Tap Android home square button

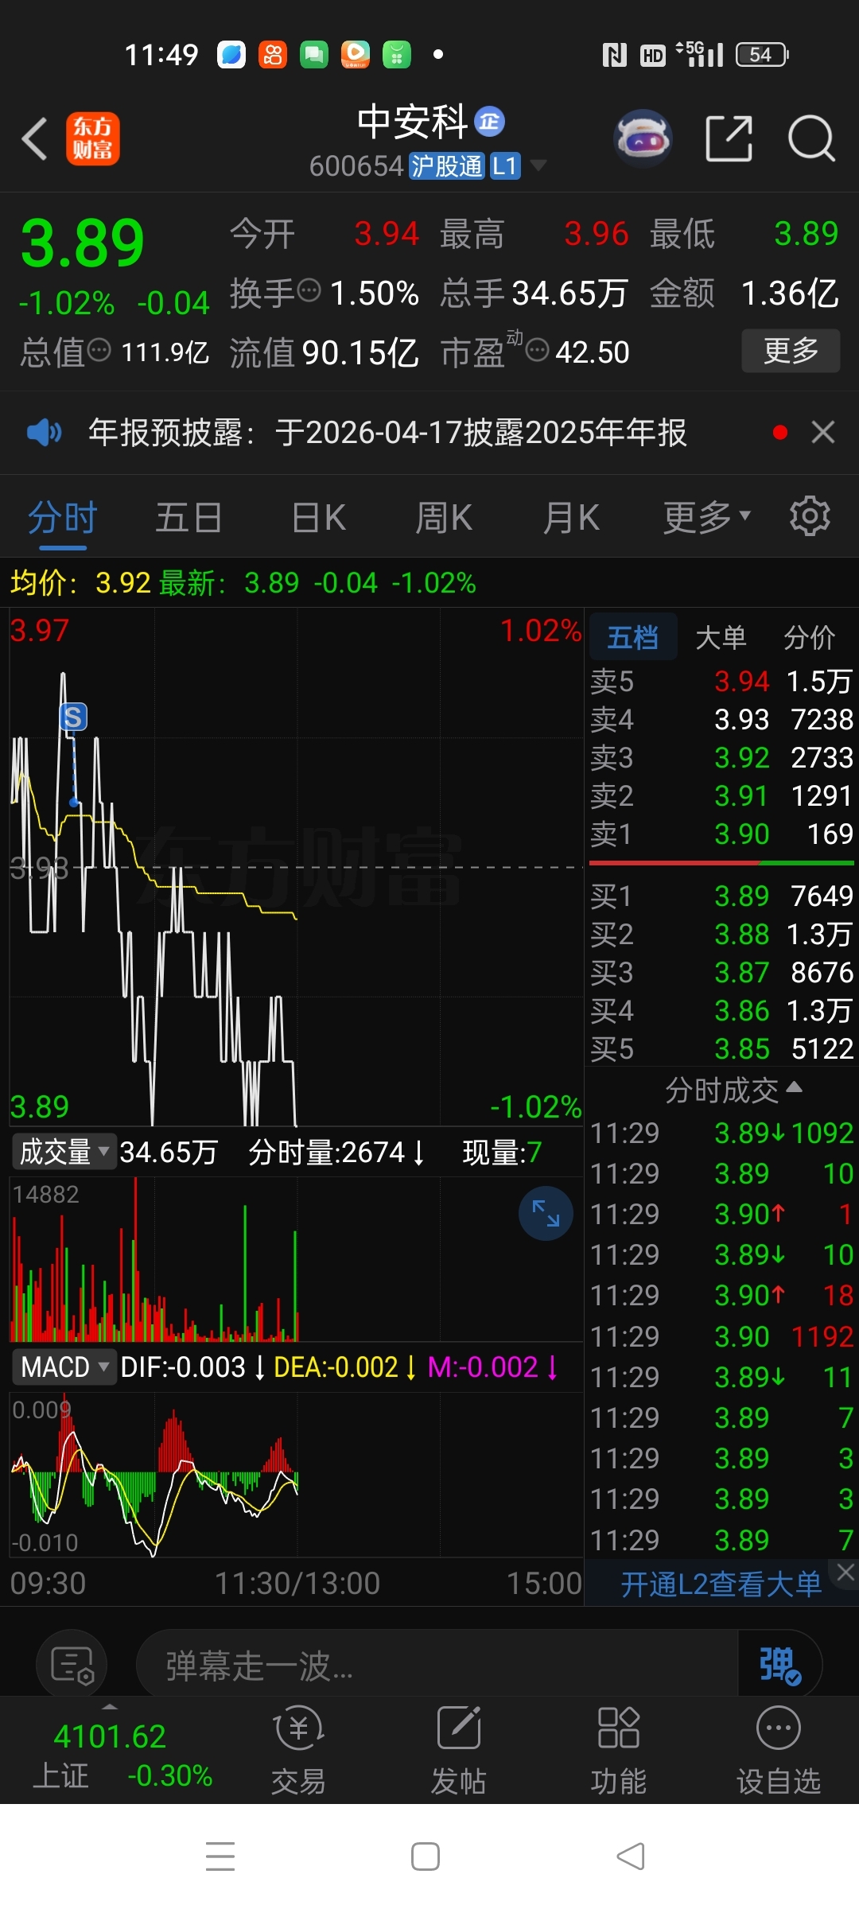[x=426, y=1857]
